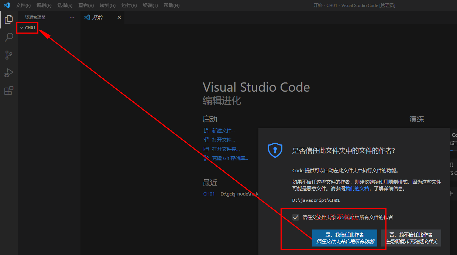Open the Explorer view in activity bar
Image resolution: width=457 pixels, height=255 pixels.
(9, 20)
